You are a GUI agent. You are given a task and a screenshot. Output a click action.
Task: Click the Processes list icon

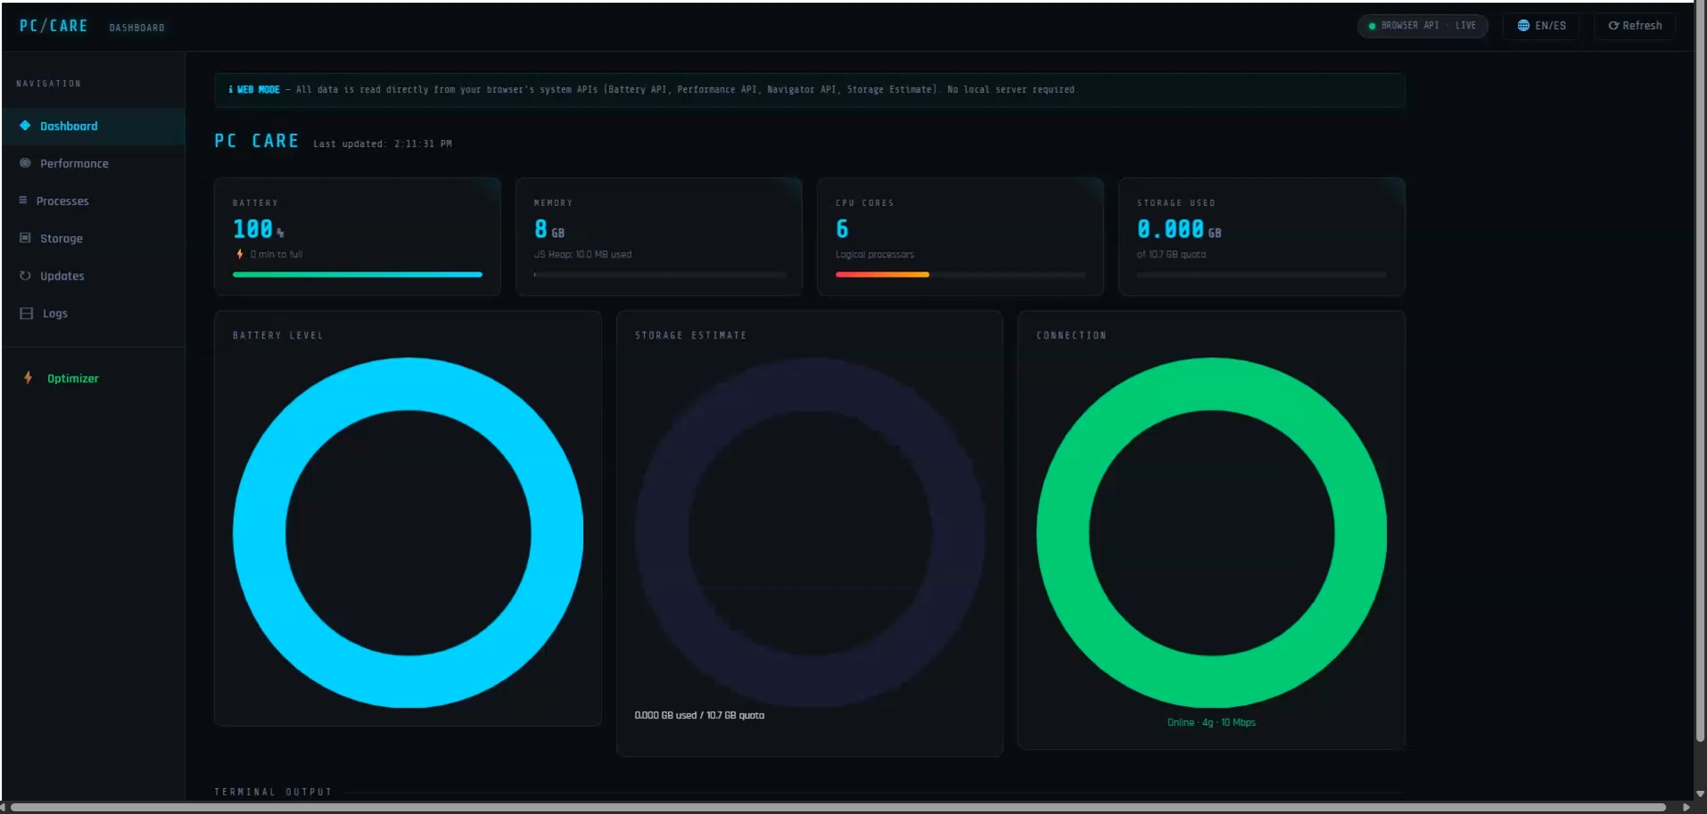pyautogui.click(x=23, y=201)
